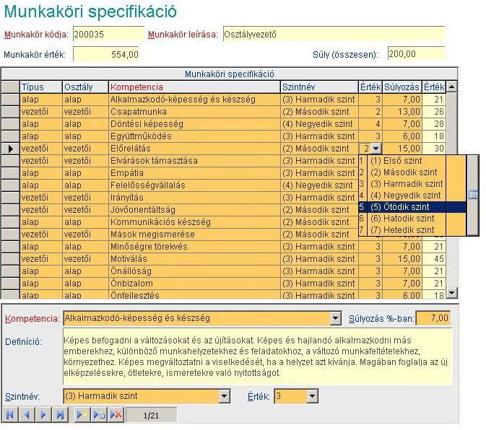
Task: Click Súlyozás value 13,00 in Csapatmunka row
Action: click(402, 112)
